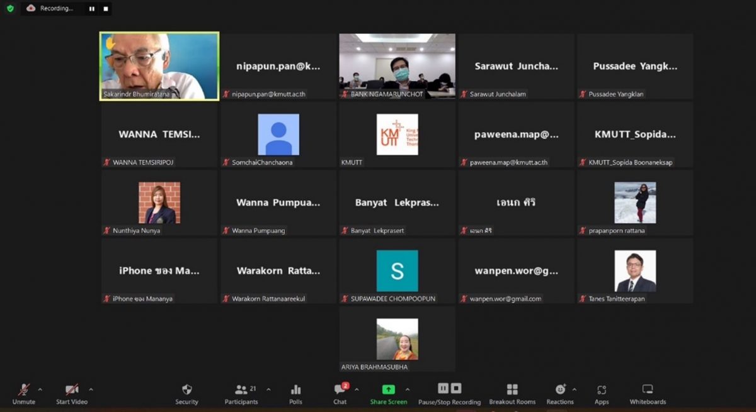Open the Chat panel with unread messages
Image resolution: width=756 pixels, height=412 pixels.
(x=340, y=394)
